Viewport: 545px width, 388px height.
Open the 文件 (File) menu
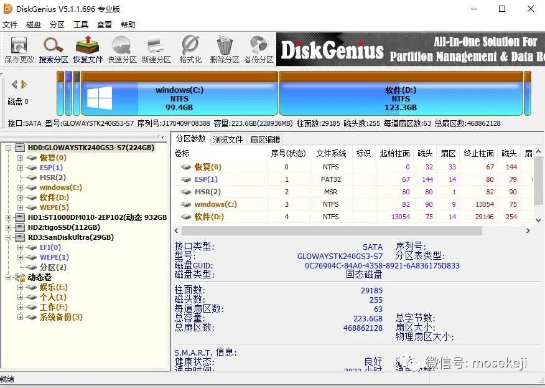coord(10,25)
